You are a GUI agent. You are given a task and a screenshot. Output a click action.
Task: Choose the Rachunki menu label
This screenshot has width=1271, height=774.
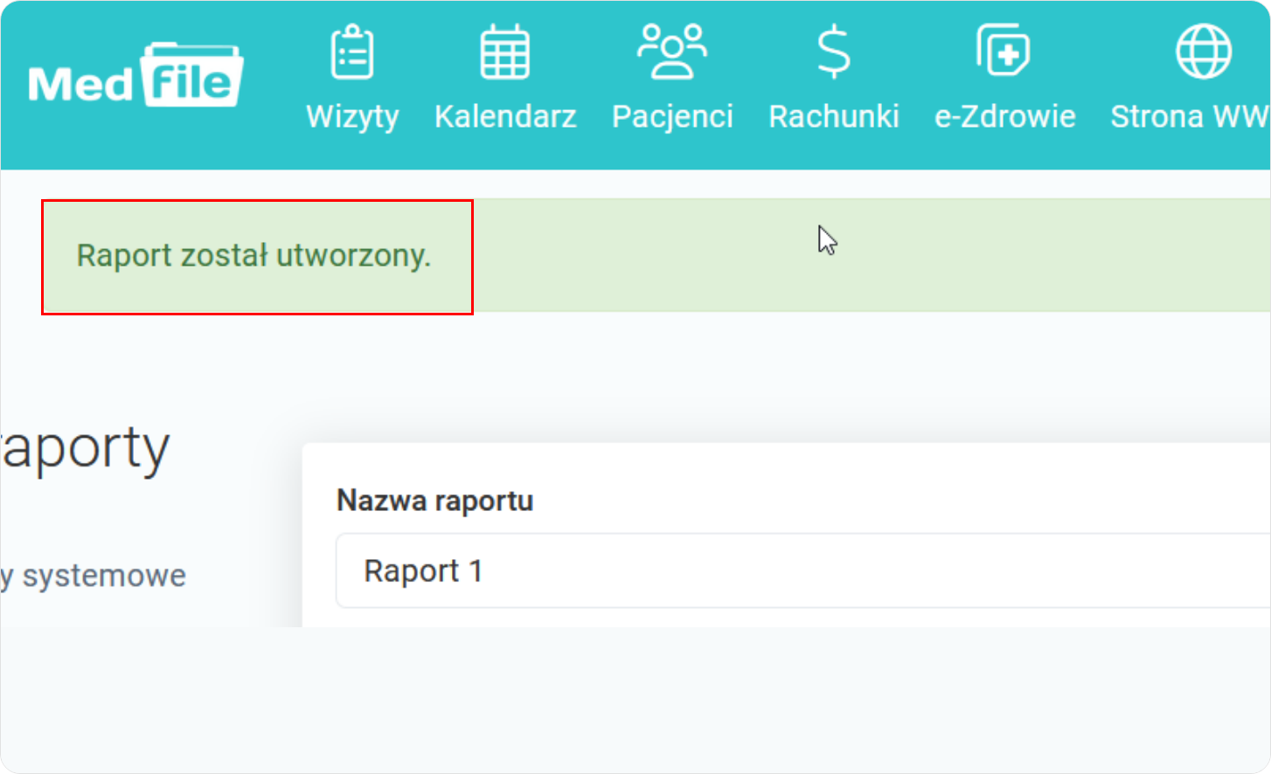coord(834,116)
